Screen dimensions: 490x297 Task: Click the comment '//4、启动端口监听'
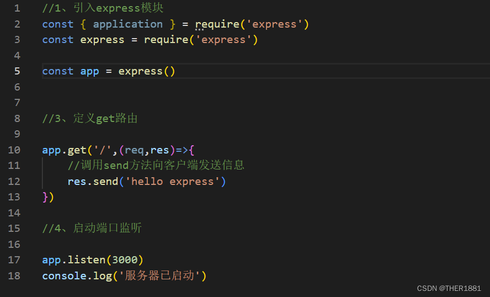click(92, 228)
